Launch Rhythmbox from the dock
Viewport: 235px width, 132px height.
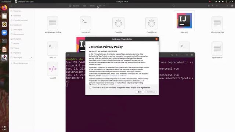point(4,25)
